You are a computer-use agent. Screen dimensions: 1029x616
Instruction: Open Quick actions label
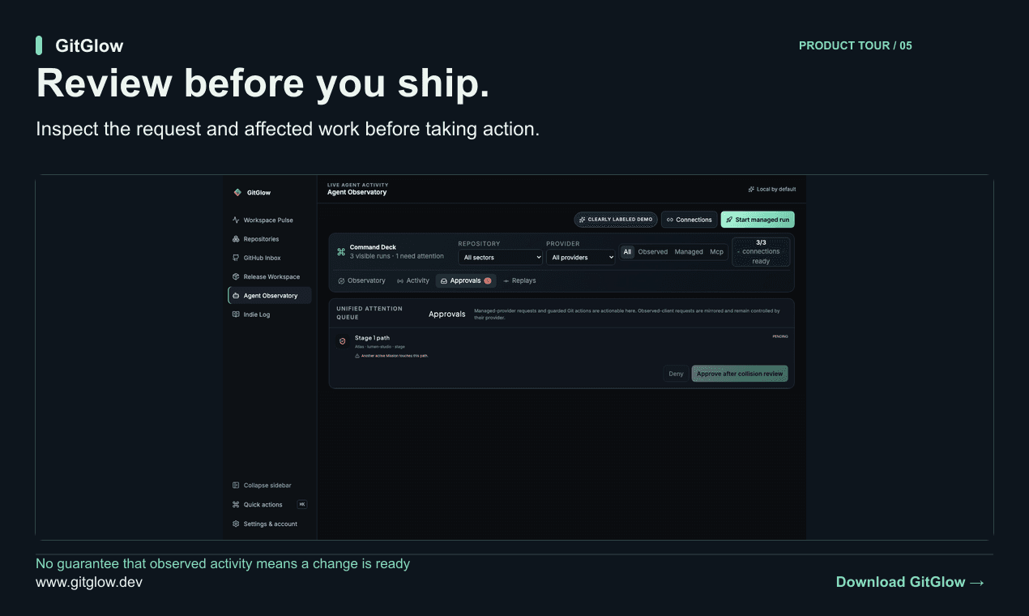click(263, 504)
